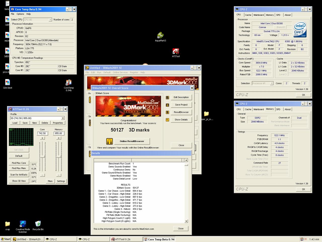This screenshot has width=322, height=242.
Task: Open the Options menu in Core Temp
Action: [x=20, y=14]
